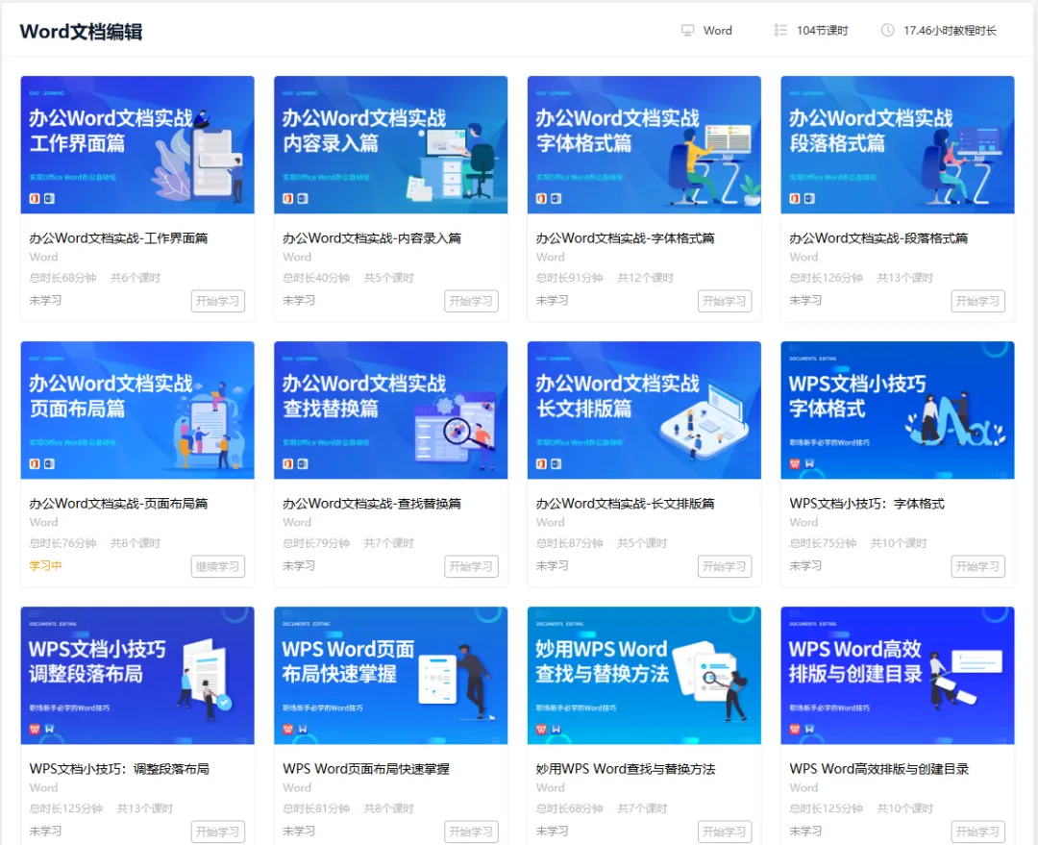Open the 内容录入篇 course thumbnail
This screenshot has height=845, width=1038.
pos(390,144)
